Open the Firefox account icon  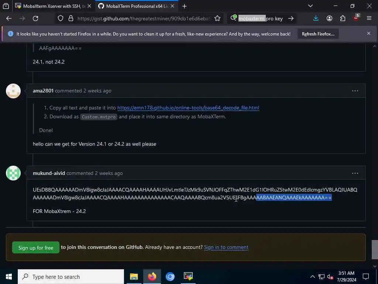tap(329, 18)
